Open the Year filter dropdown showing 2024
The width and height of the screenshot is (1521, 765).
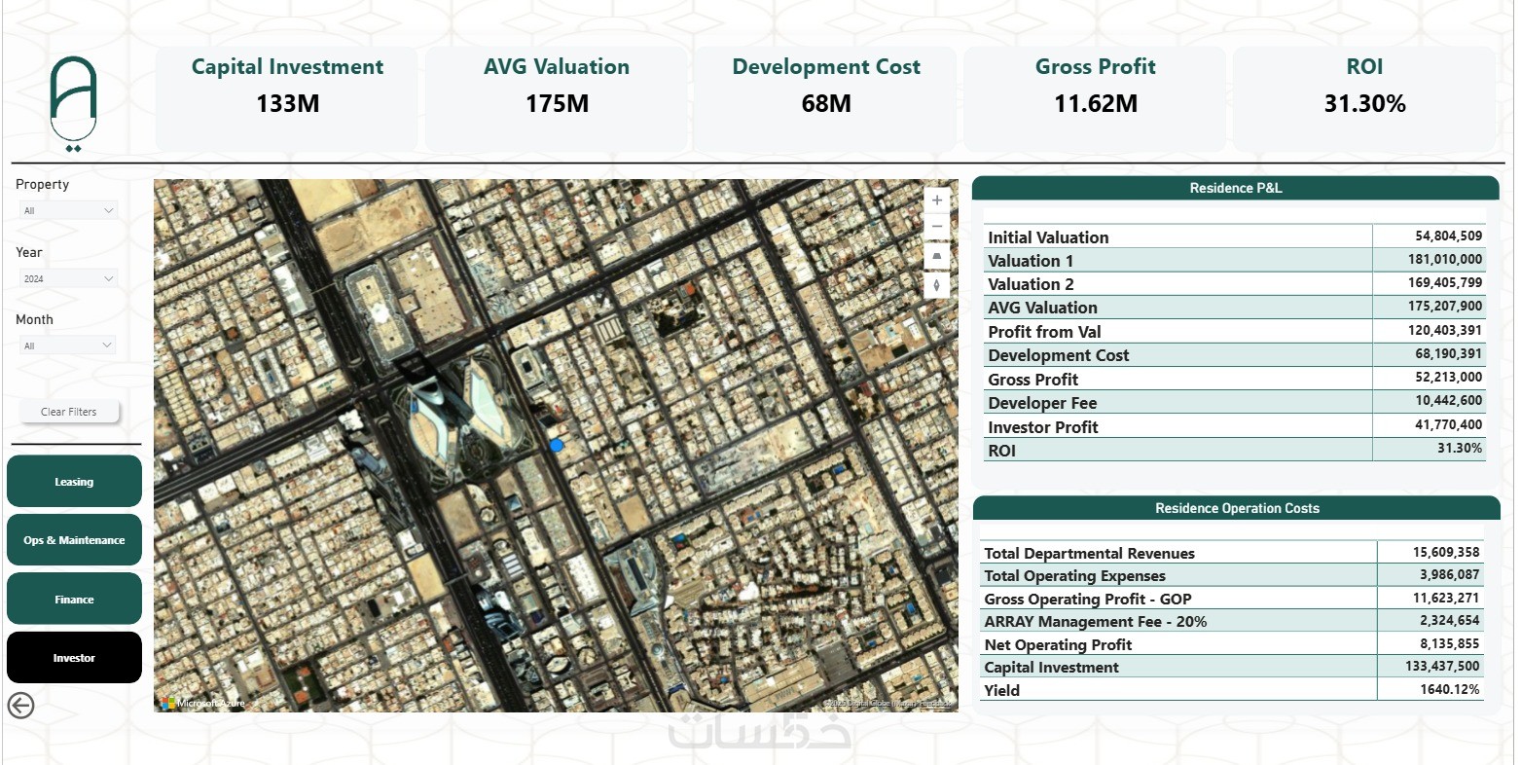pos(68,278)
